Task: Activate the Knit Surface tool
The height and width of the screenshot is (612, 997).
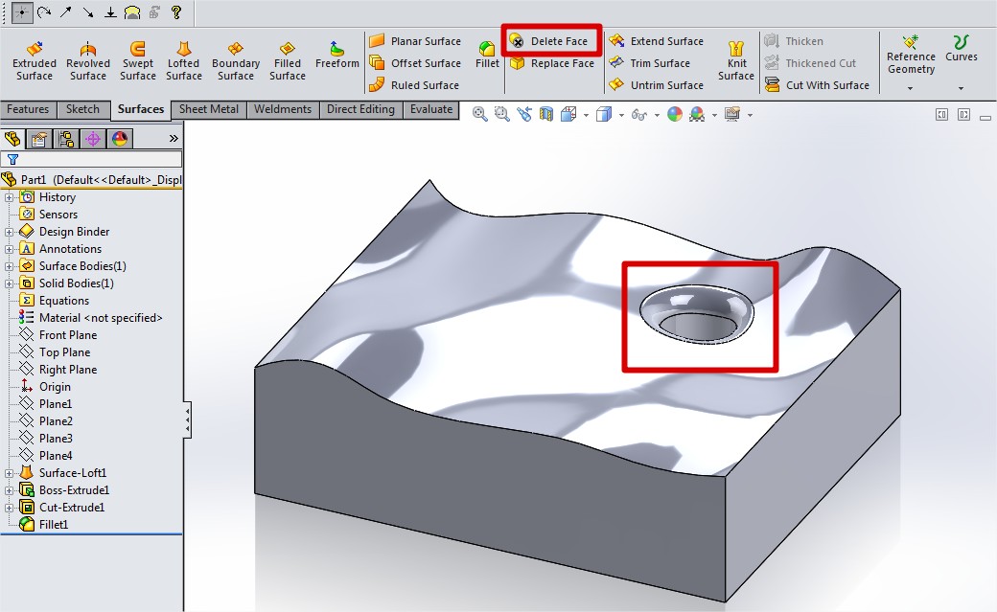Action: pyautogui.click(x=736, y=59)
